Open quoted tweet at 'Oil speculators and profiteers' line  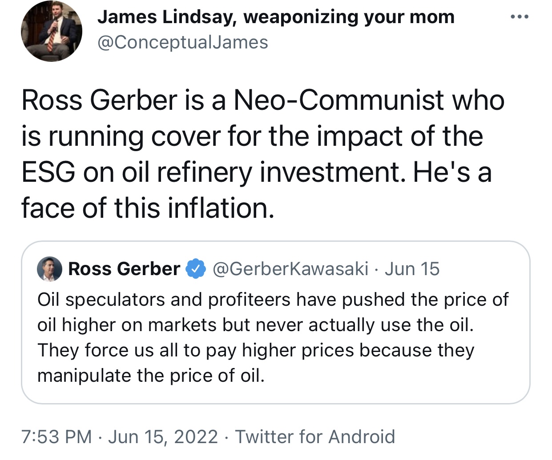pos(273,300)
